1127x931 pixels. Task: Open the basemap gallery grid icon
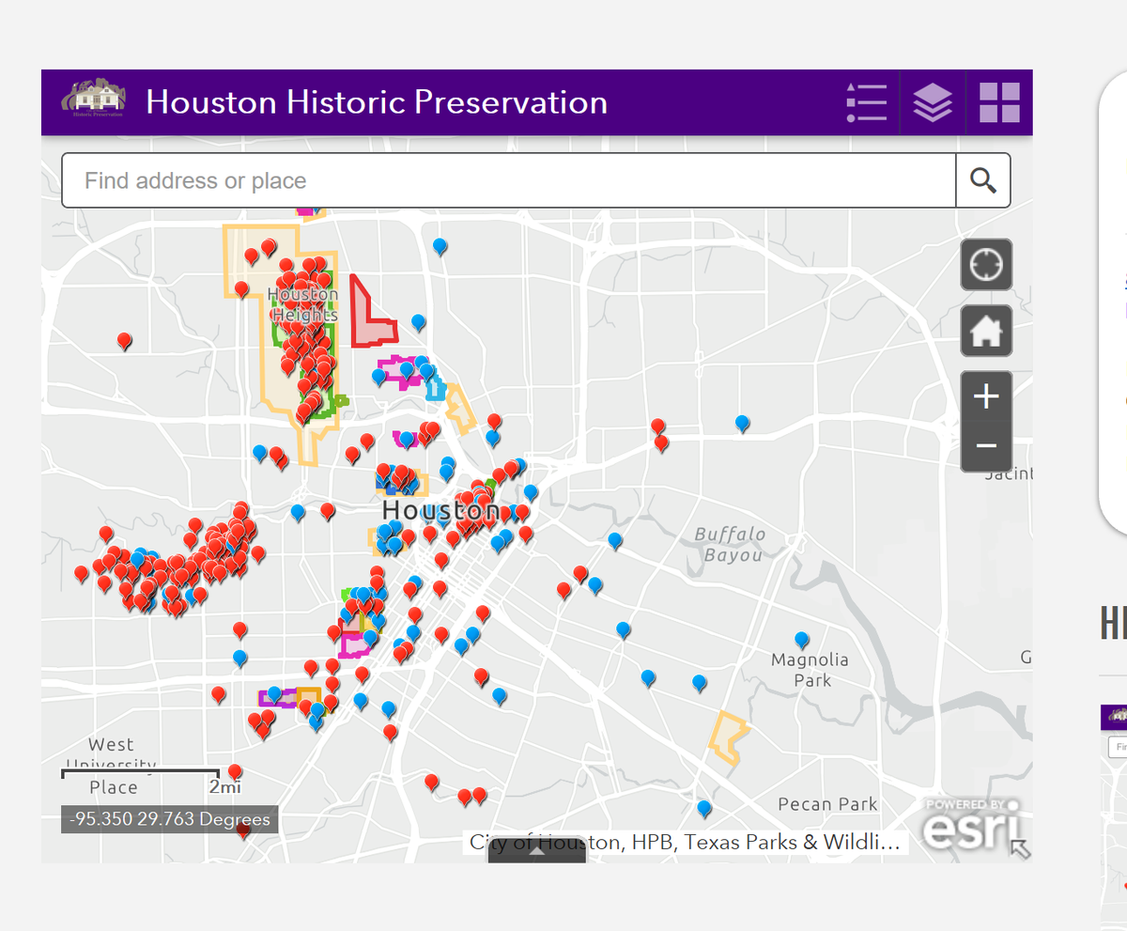[999, 102]
